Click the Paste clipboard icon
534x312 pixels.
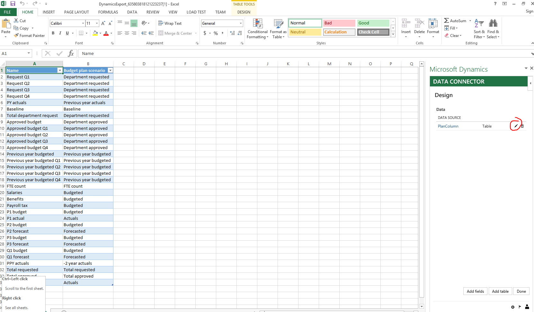pyautogui.click(x=6, y=24)
